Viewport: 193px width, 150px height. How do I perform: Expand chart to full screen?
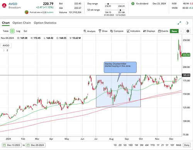pos(179,23)
